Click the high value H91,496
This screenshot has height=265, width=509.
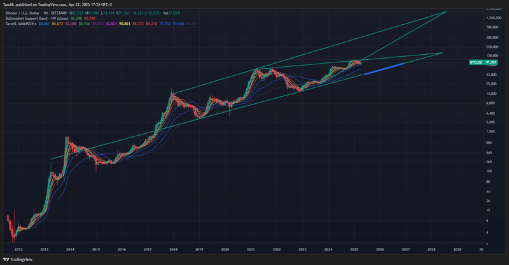pyautogui.click(x=92, y=13)
